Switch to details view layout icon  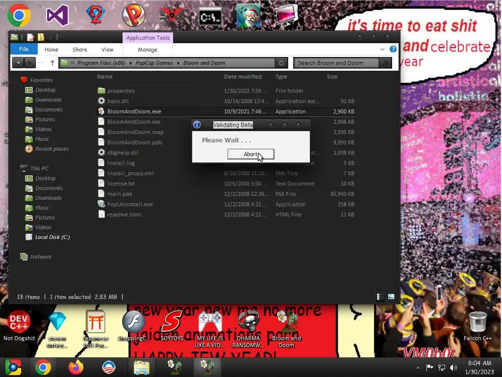[380, 296]
